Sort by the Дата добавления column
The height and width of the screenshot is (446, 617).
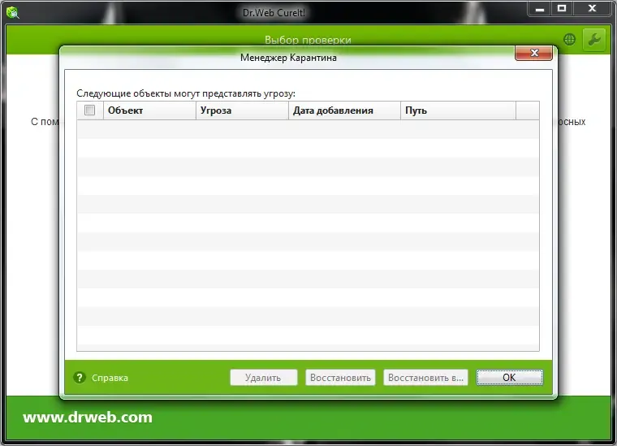click(x=344, y=110)
